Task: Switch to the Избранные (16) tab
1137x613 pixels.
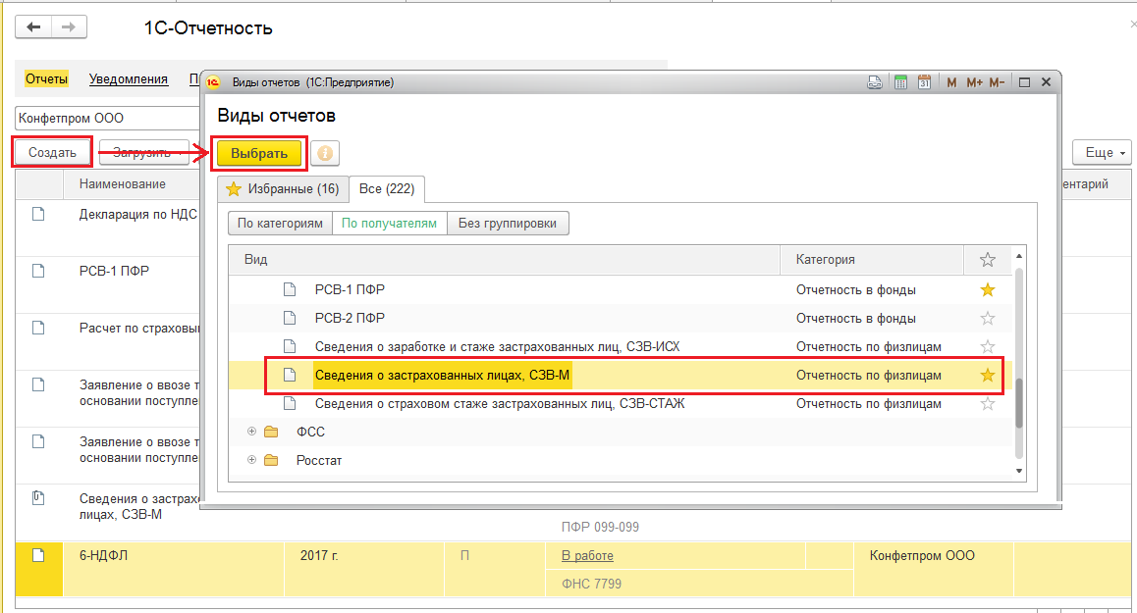Action: (283, 188)
